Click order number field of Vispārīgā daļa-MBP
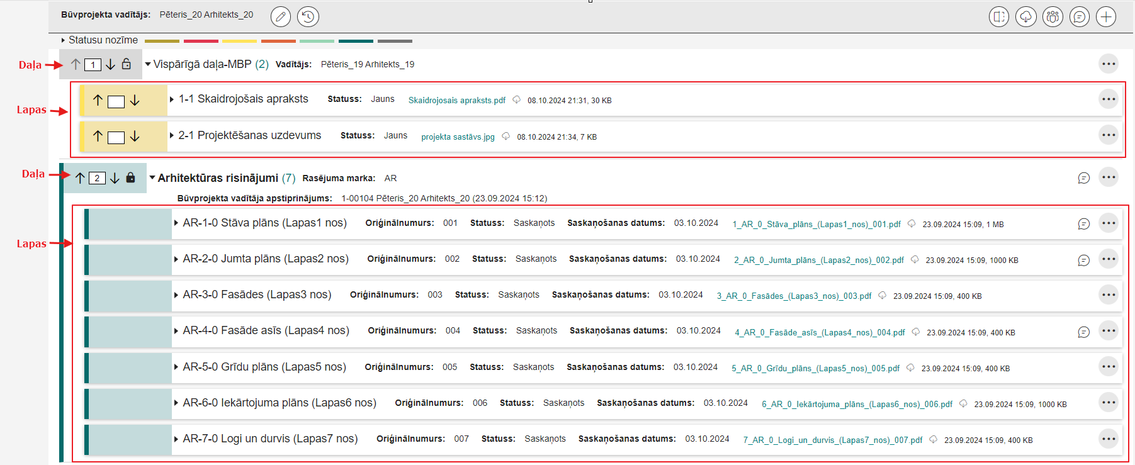1135x465 pixels. coord(93,65)
